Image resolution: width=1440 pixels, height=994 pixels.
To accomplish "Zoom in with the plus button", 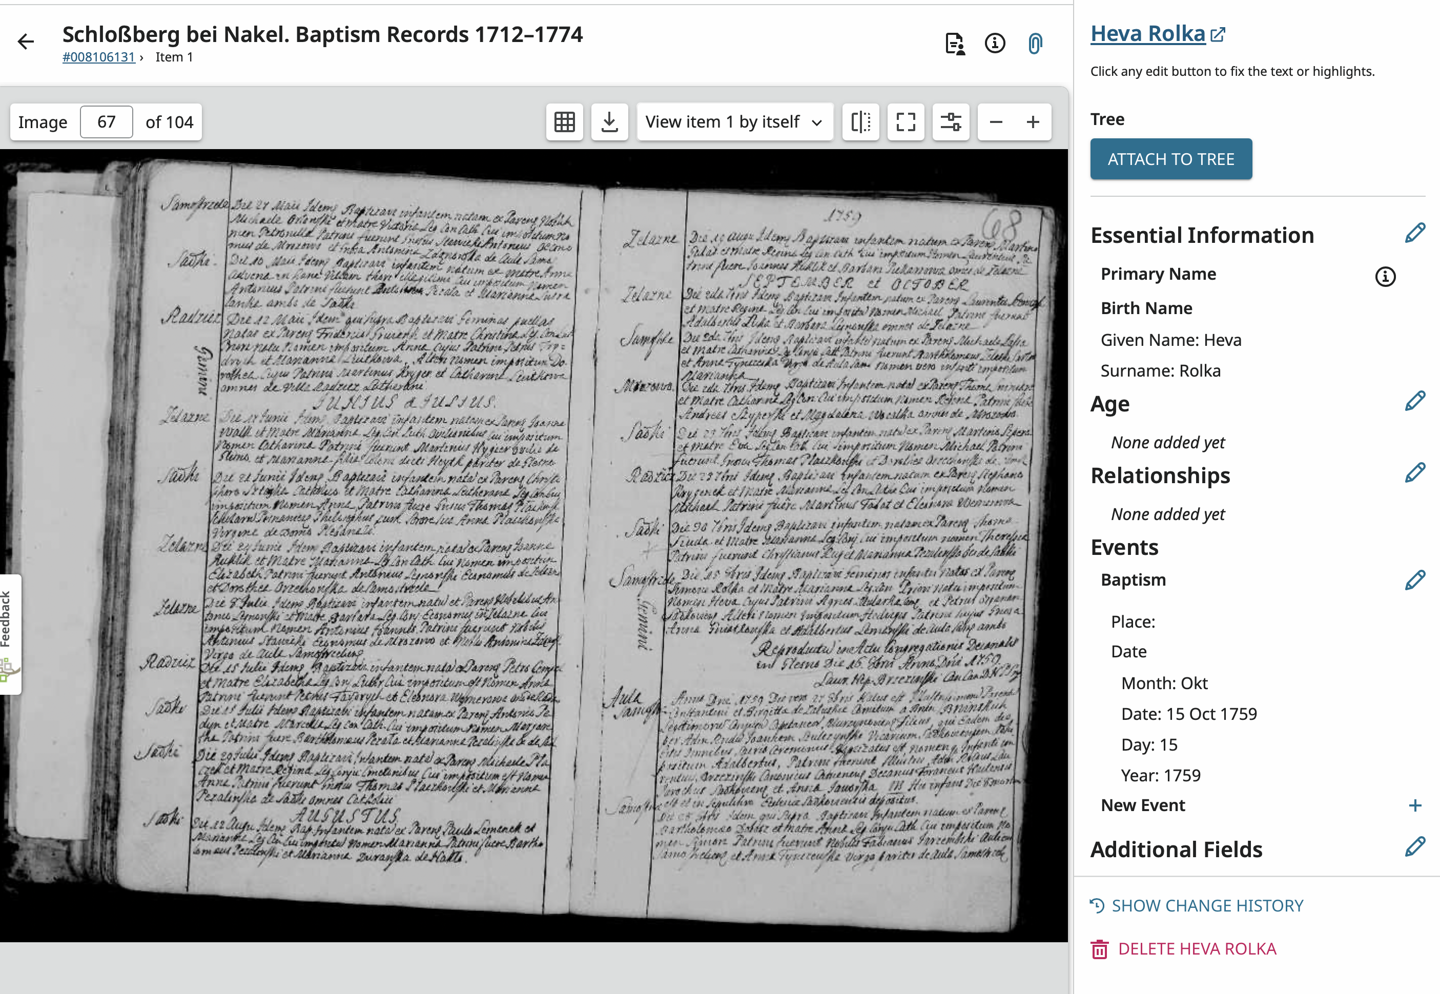I will point(1033,122).
